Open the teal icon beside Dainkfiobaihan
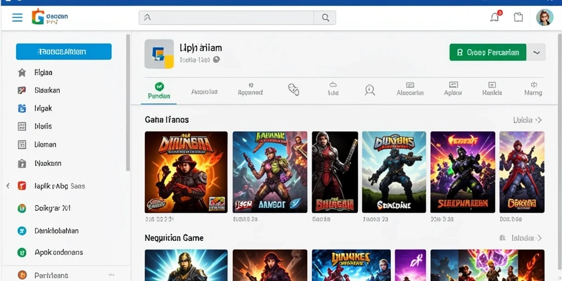This screenshot has width=562, height=281. coord(22,231)
